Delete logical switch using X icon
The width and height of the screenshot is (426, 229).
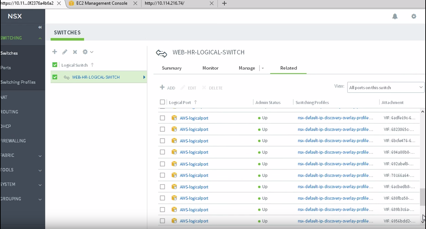[x=75, y=52]
